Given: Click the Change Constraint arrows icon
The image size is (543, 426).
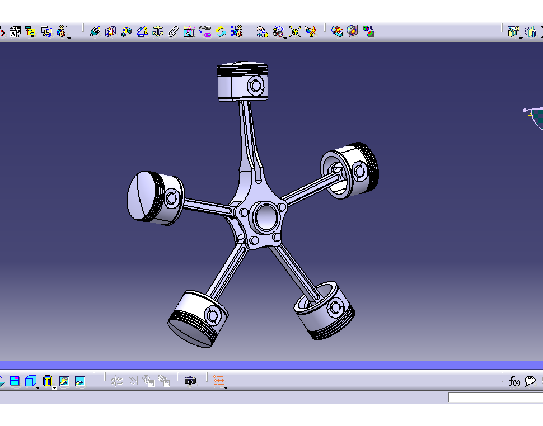Looking at the screenshot, I should tap(221, 32).
